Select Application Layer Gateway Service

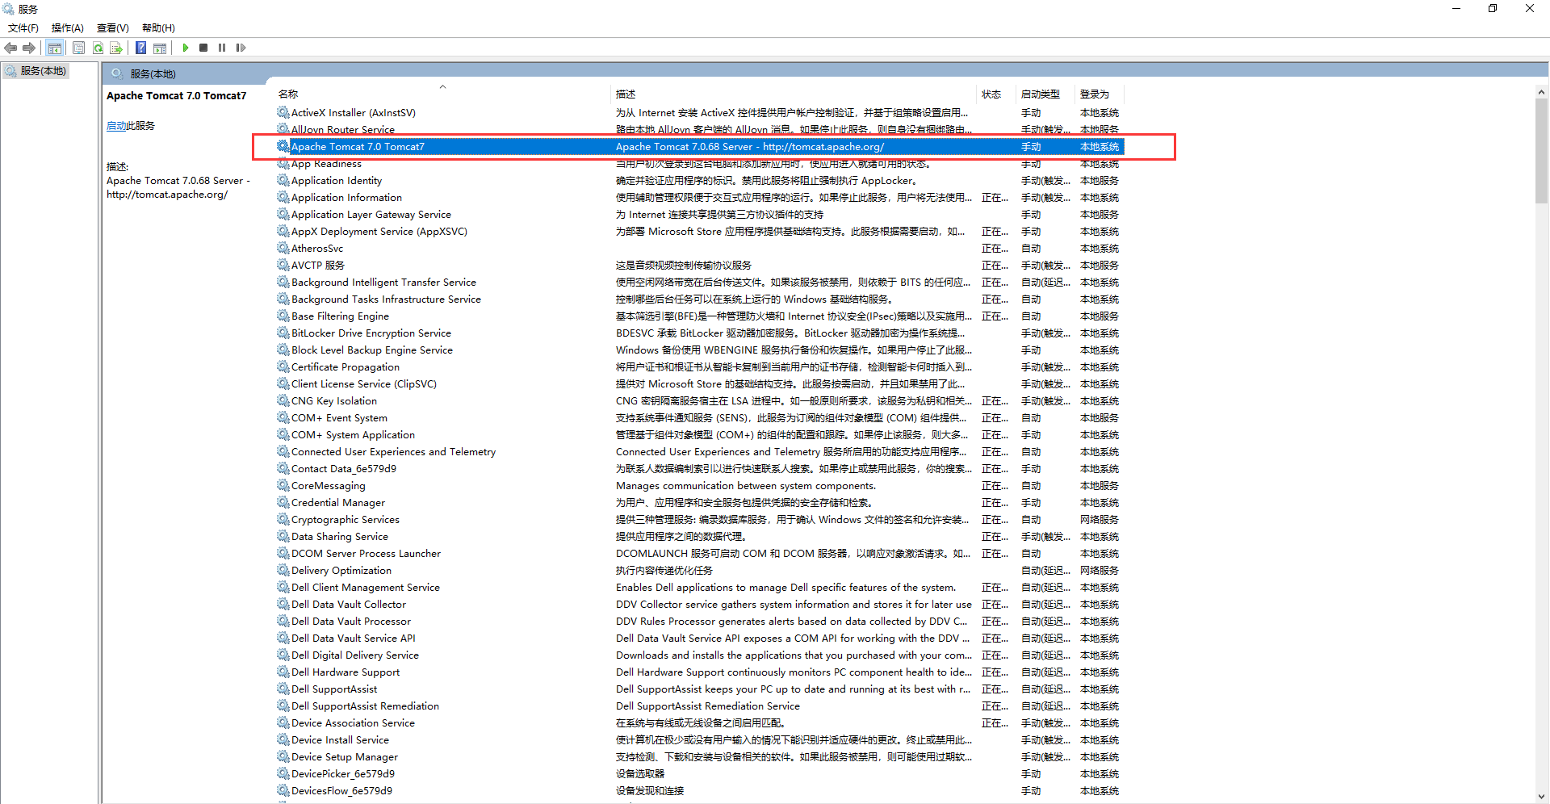point(699,214)
